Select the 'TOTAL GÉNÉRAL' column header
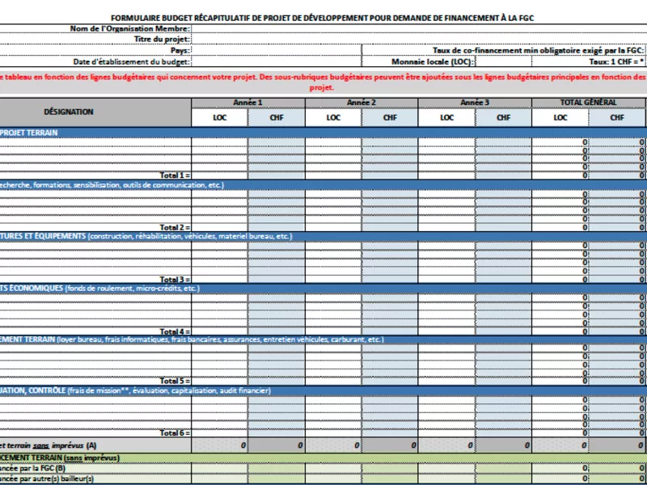The height and width of the screenshot is (485, 647). click(589, 103)
